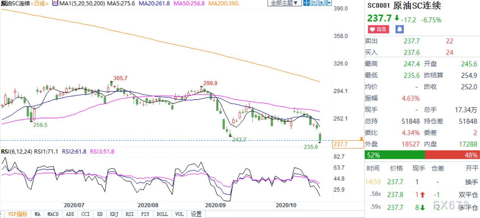
Task: Select the VOL indicator tab
Action: (179, 214)
